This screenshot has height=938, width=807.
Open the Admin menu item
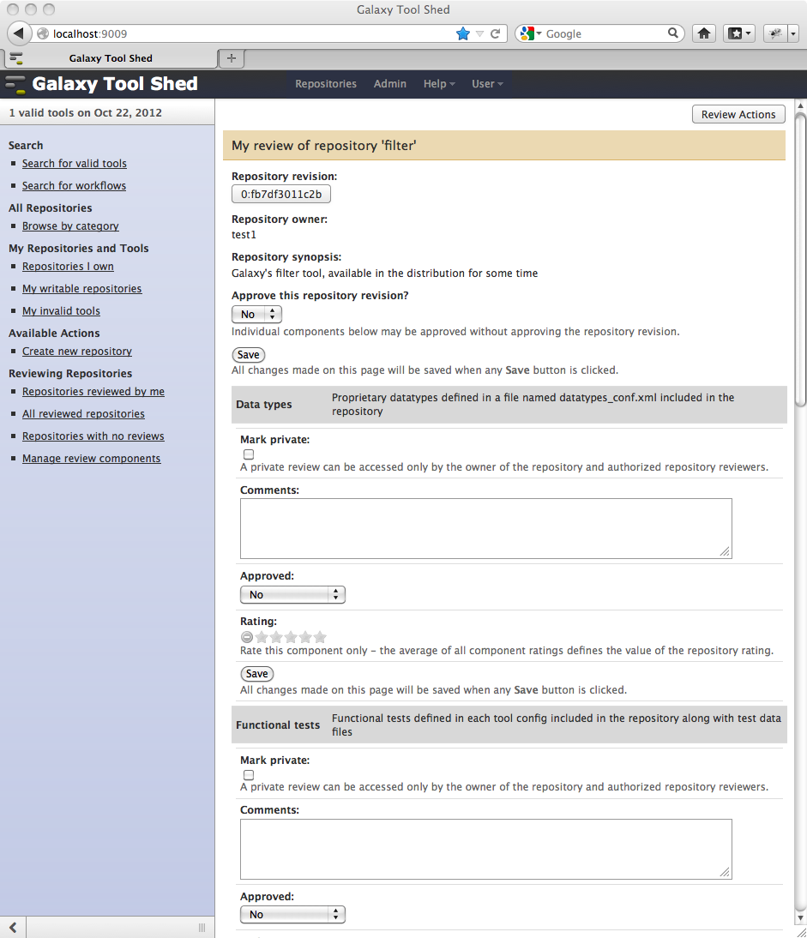[390, 84]
